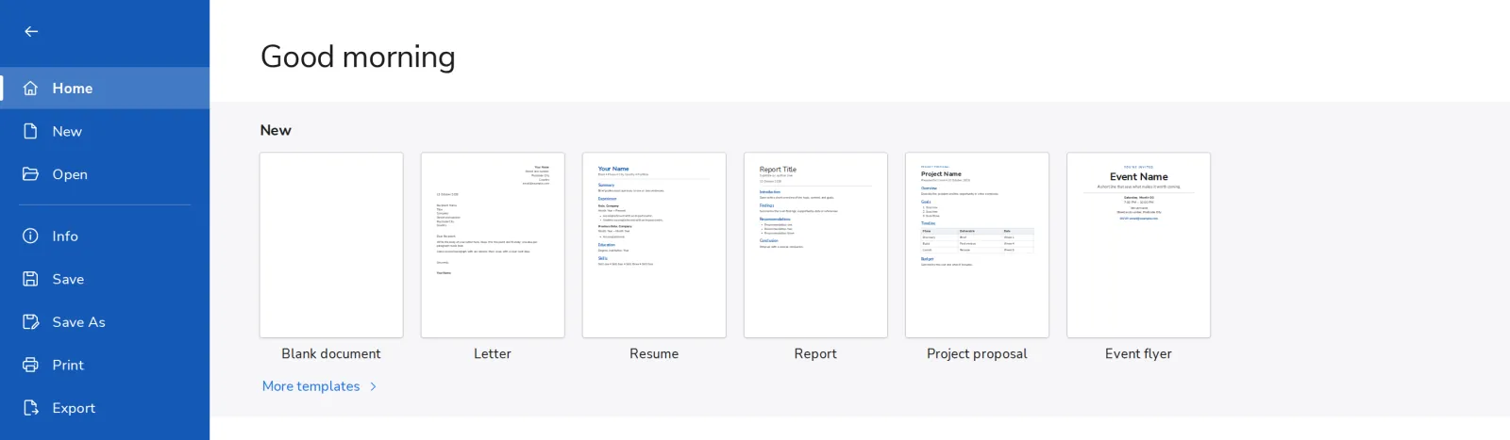Open the Event flyer template thumbnail
1510x440 pixels.
[x=1138, y=245]
